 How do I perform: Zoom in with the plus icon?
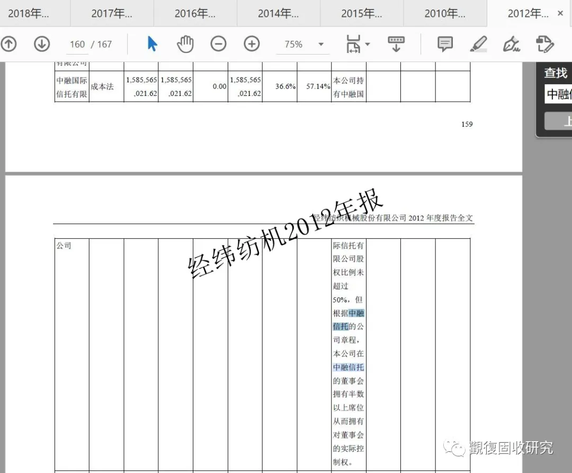pos(252,44)
